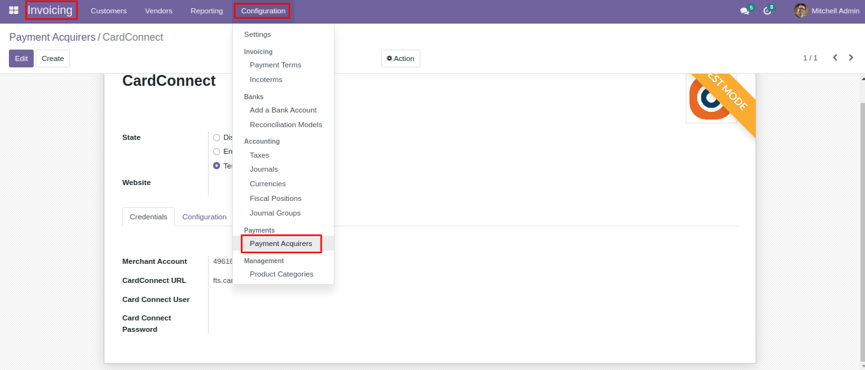
Task: Choose Payment Acquirers menu entry
Action: pos(281,243)
